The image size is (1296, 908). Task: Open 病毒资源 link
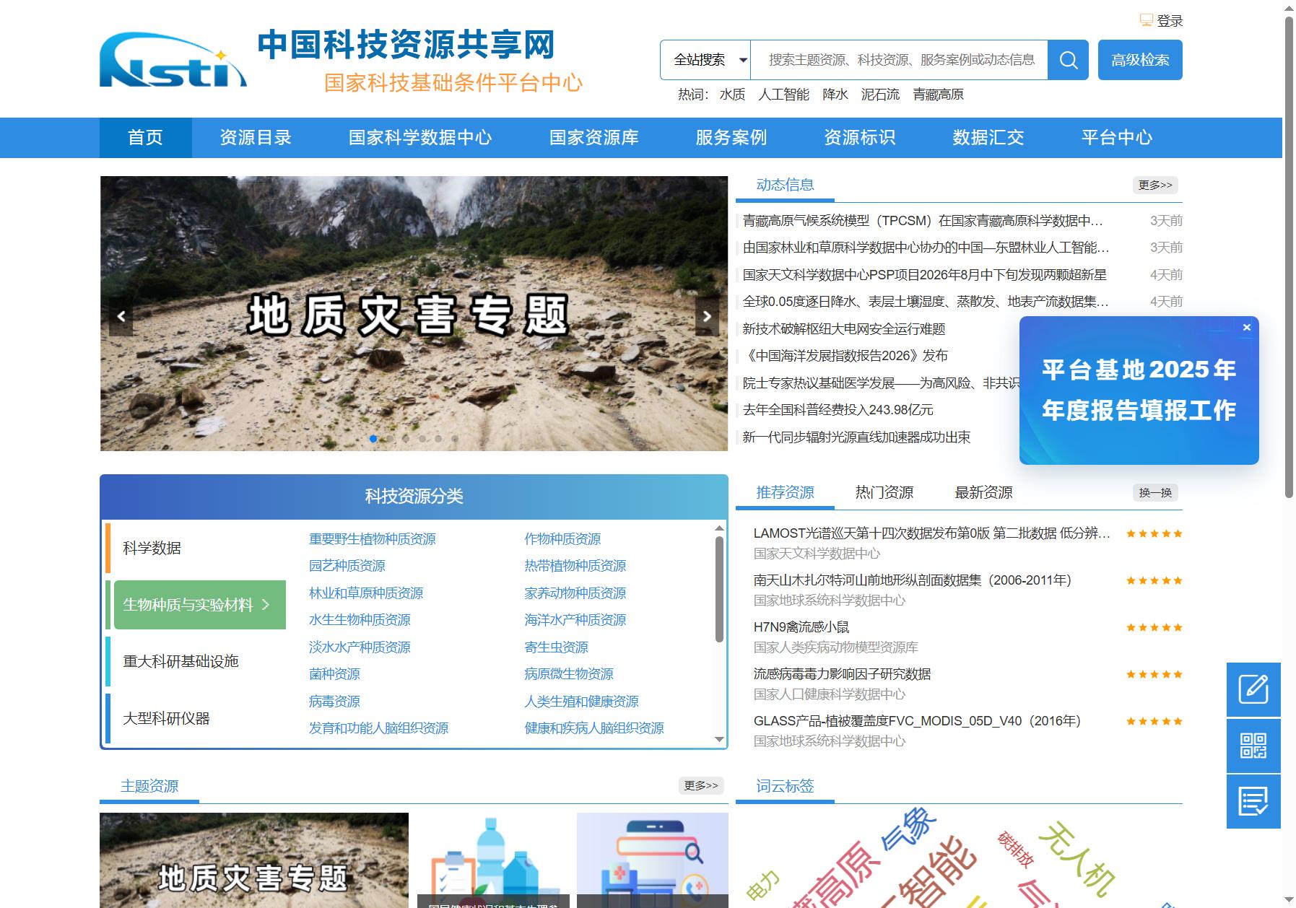(x=334, y=702)
